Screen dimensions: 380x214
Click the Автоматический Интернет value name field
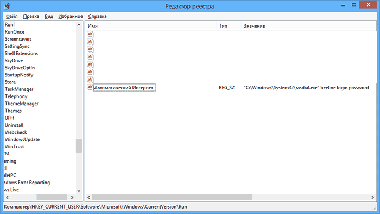click(124, 88)
